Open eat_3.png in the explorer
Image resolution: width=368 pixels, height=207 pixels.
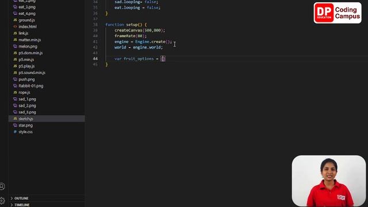click(x=27, y=7)
